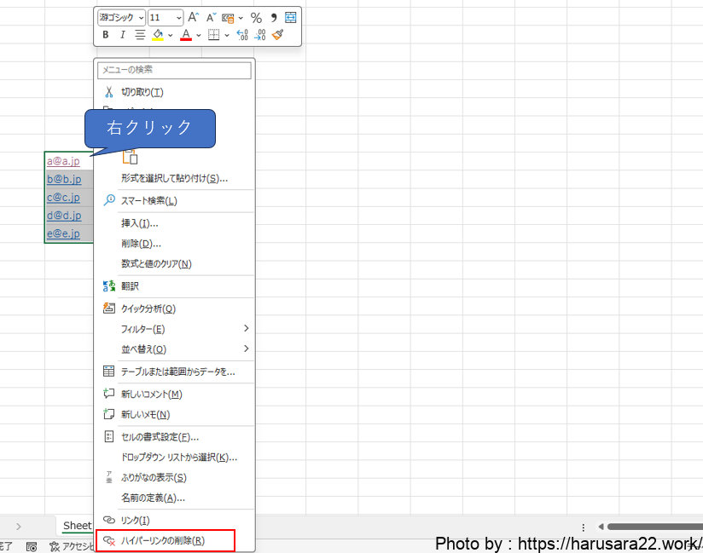Click the メニューの検索 search field
703x553 pixels.
coord(174,70)
